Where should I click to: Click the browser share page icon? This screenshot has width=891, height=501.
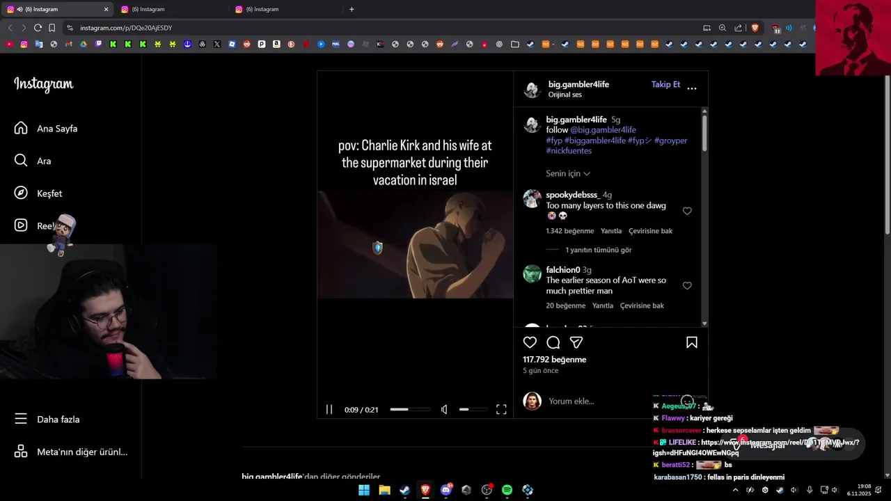tap(739, 28)
